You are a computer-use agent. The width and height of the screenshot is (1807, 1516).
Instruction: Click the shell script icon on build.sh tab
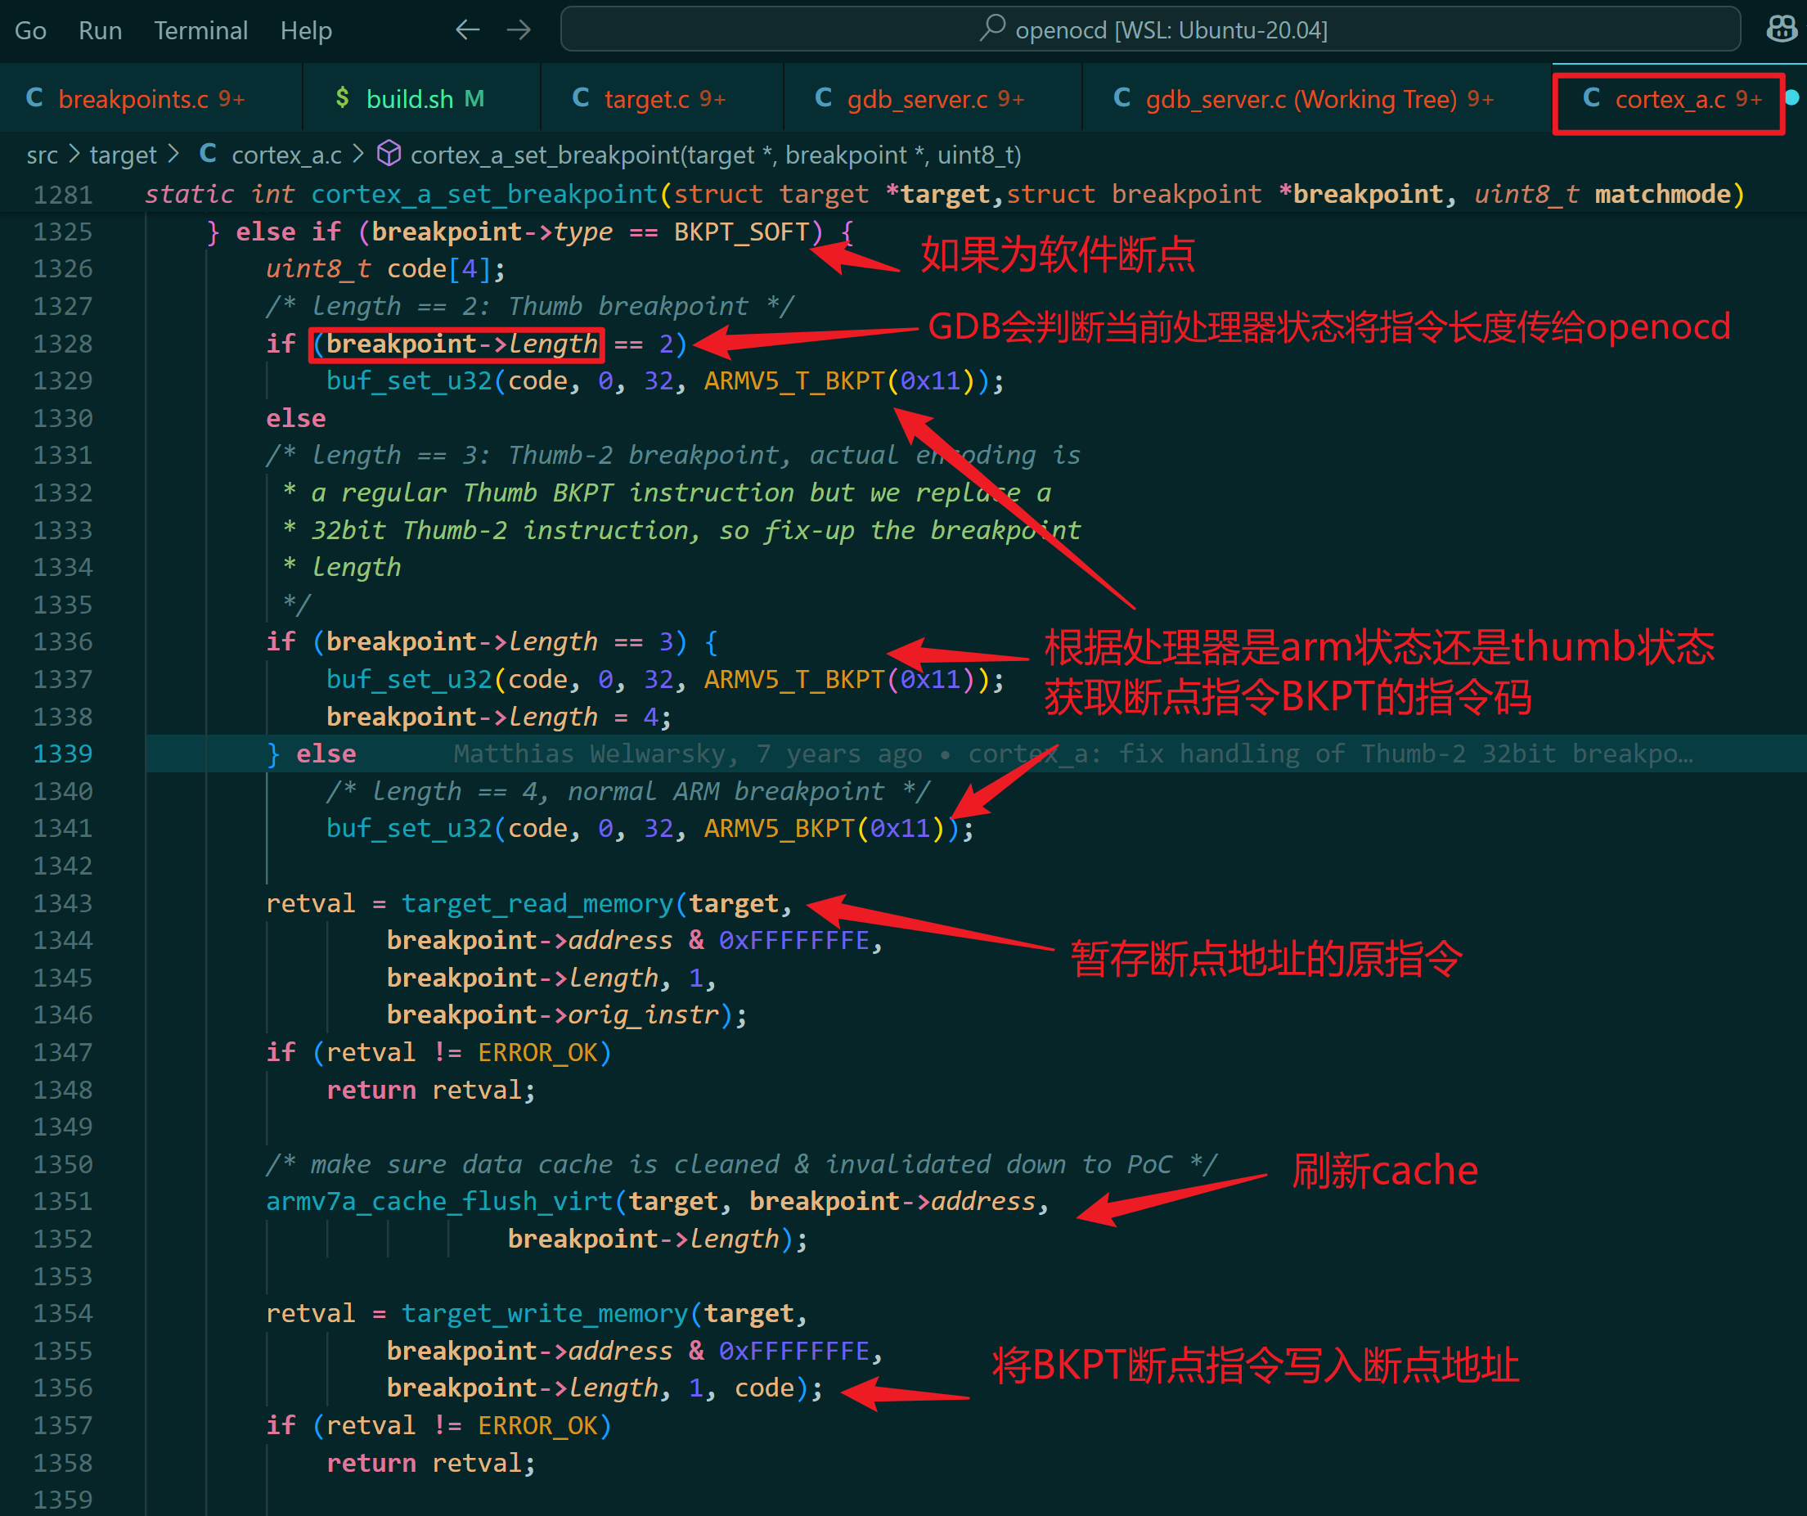coord(342,97)
